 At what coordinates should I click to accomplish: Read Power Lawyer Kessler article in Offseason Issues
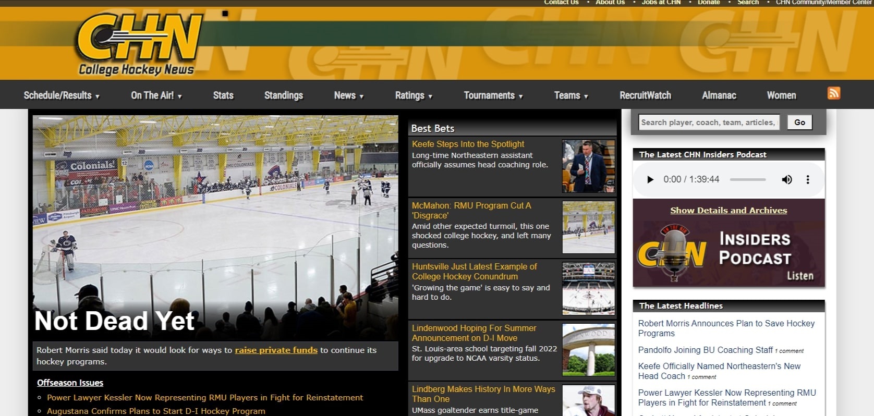coord(205,398)
